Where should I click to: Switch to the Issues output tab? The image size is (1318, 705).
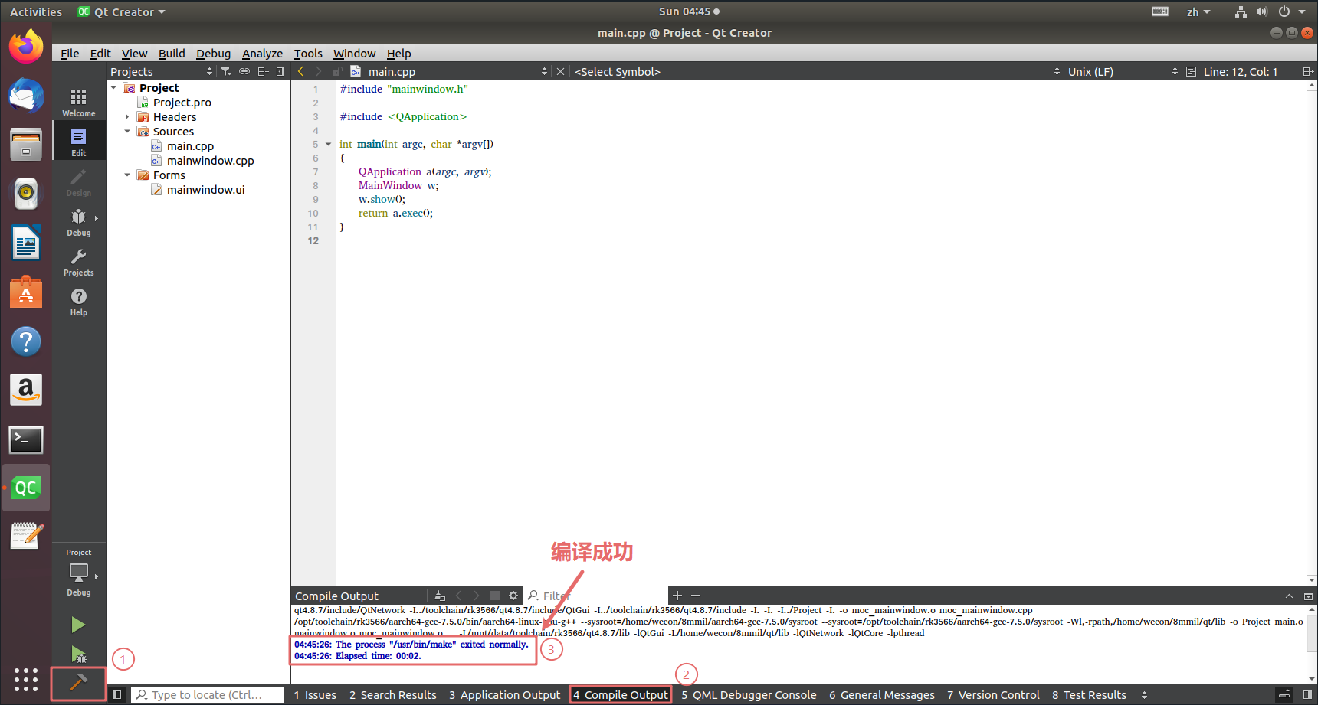point(315,695)
